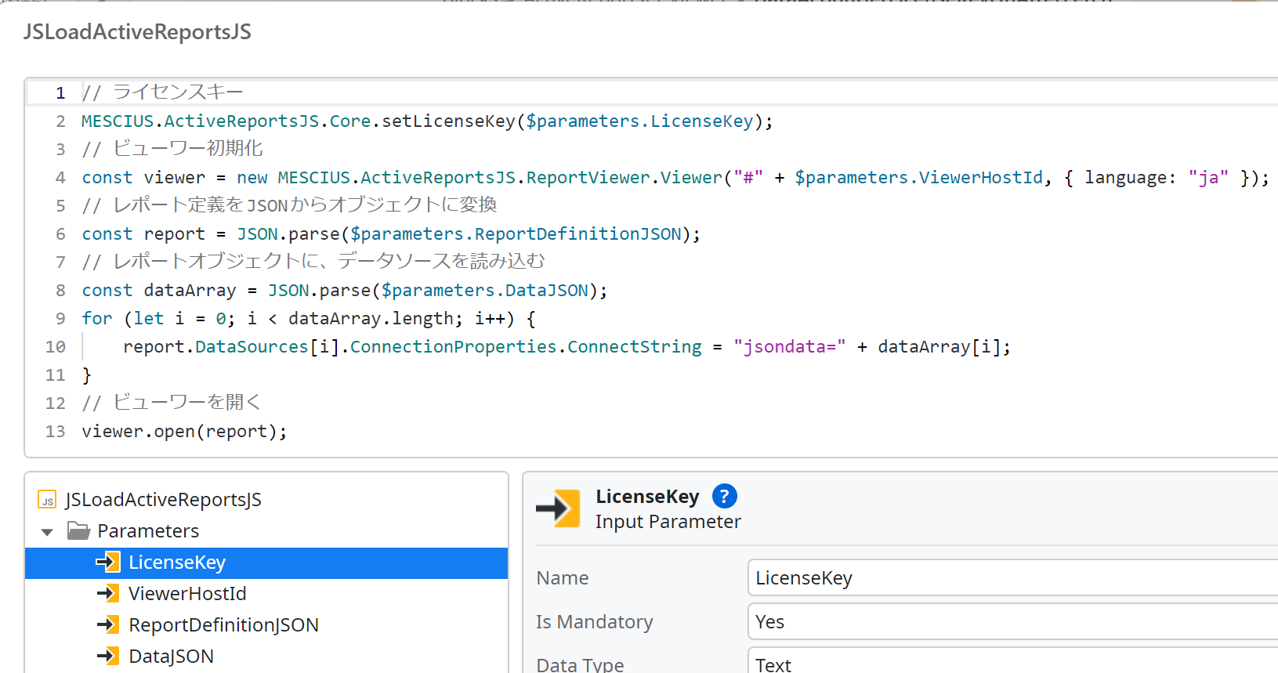Click line number 13 in the gutter

click(55, 432)
